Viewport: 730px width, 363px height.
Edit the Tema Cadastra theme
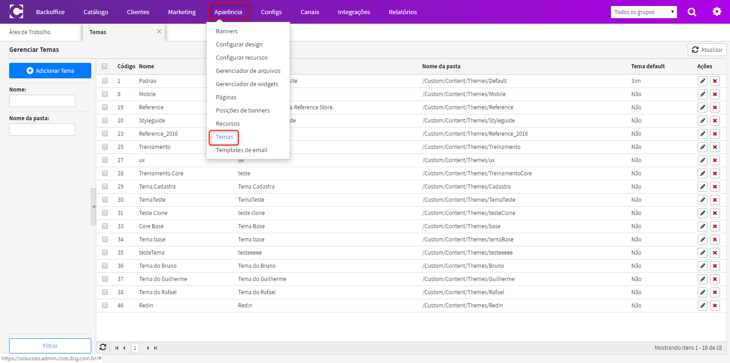(x=703, y=187)
